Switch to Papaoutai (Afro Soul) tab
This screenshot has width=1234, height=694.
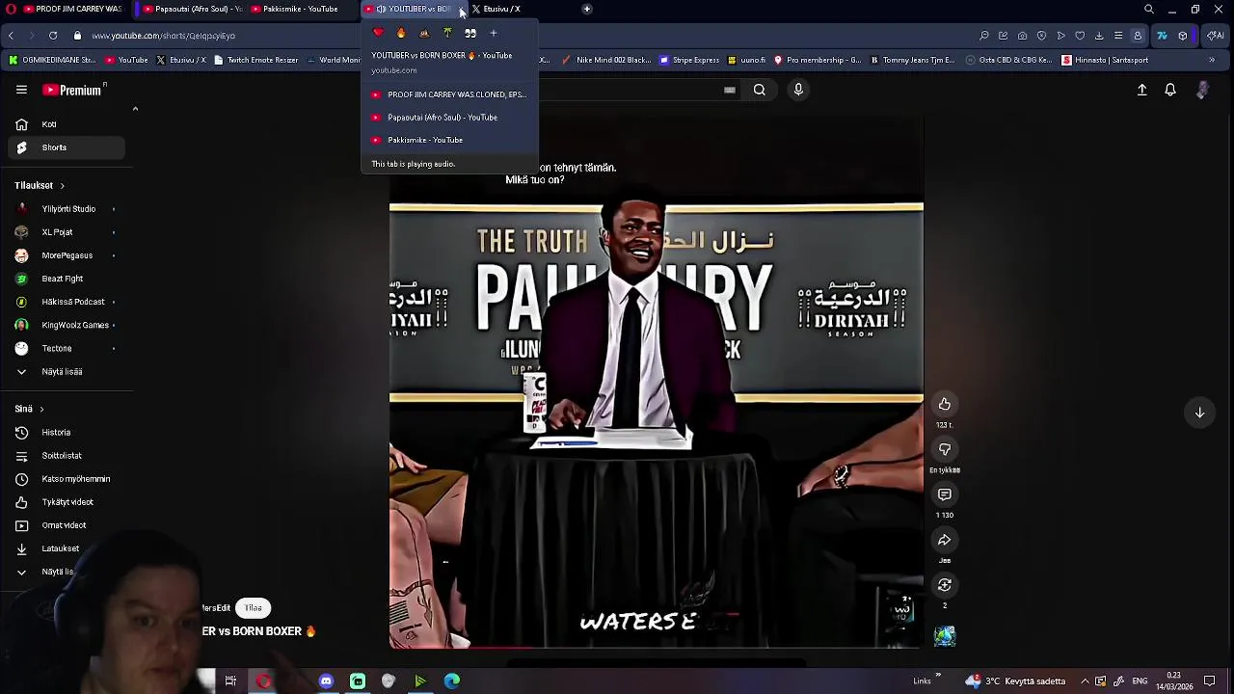coord(191,9)
